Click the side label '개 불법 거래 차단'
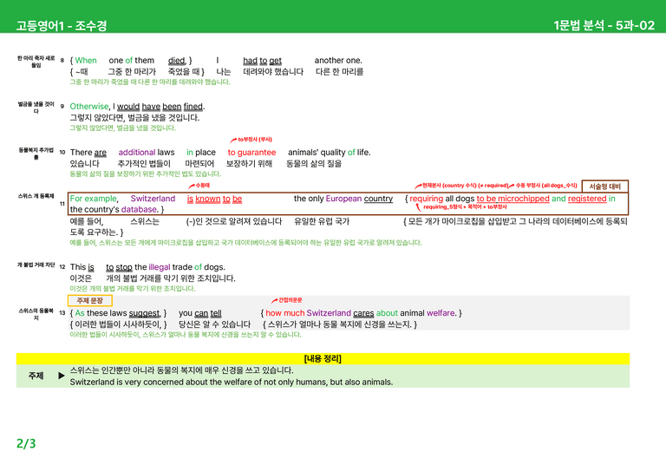 [36, 265]
